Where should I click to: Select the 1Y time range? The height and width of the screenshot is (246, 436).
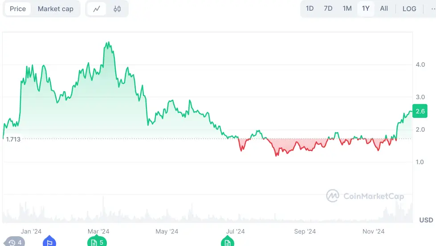[x=366, y=8]
